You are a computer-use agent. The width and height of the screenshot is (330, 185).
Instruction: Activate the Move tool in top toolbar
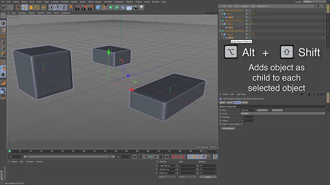[25, 8]
